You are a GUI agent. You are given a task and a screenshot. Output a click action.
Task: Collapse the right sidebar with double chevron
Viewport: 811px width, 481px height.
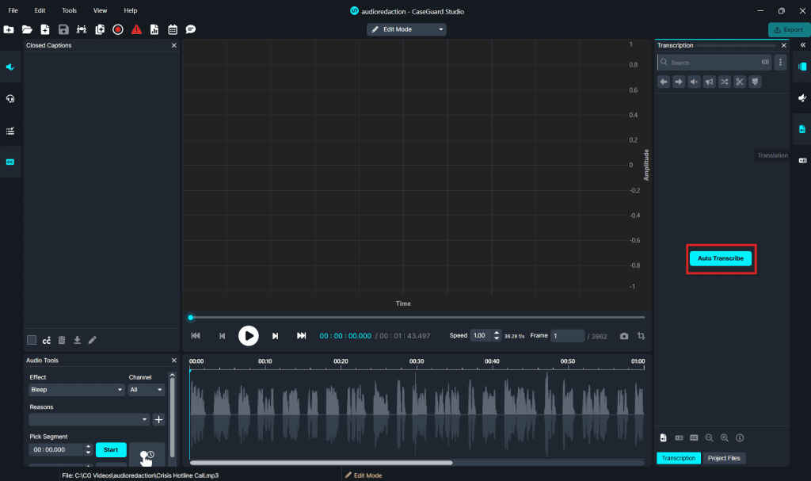[801, 45]
